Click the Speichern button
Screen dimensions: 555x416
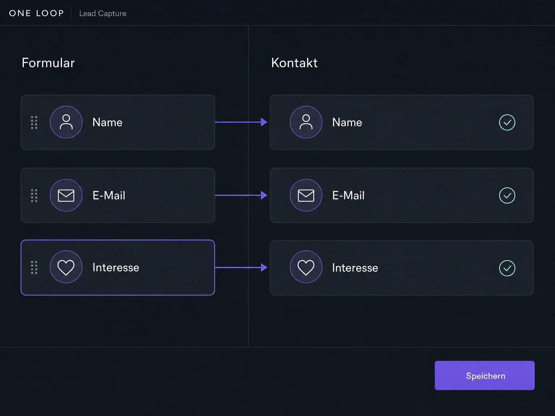tap(485, 376)
